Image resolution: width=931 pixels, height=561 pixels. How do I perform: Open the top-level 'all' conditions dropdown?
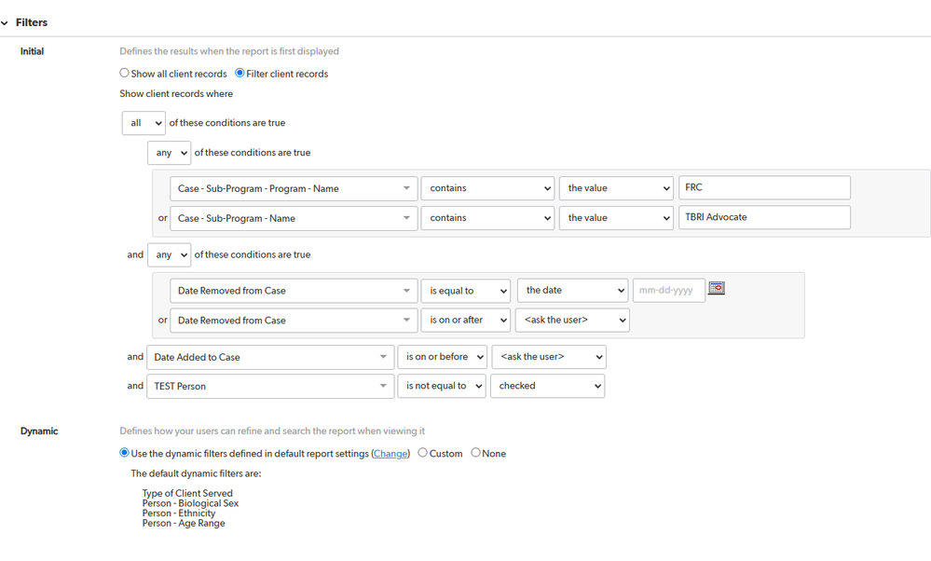point(144,123)
